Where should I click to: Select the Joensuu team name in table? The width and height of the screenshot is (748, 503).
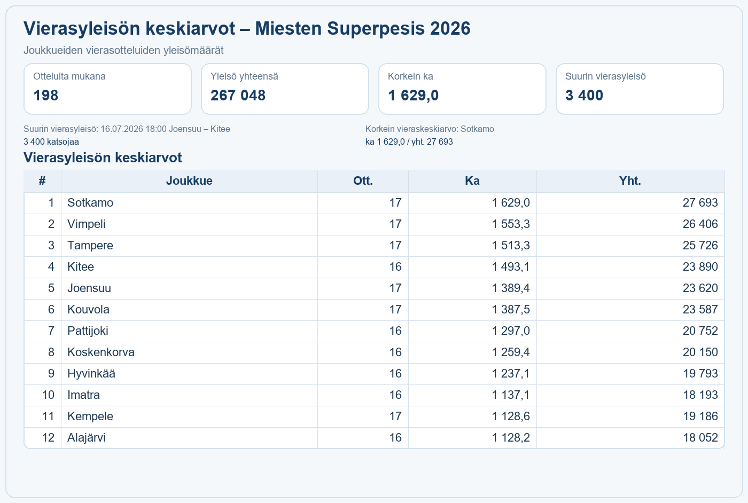point(89,288)
